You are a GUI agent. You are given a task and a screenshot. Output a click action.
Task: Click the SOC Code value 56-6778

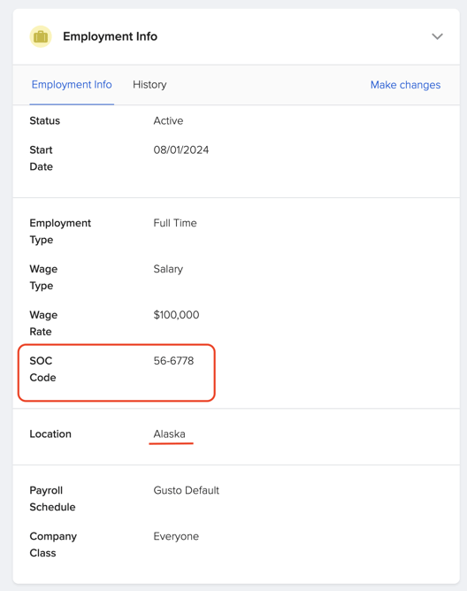pyautogui.click(x=173, y=361)
